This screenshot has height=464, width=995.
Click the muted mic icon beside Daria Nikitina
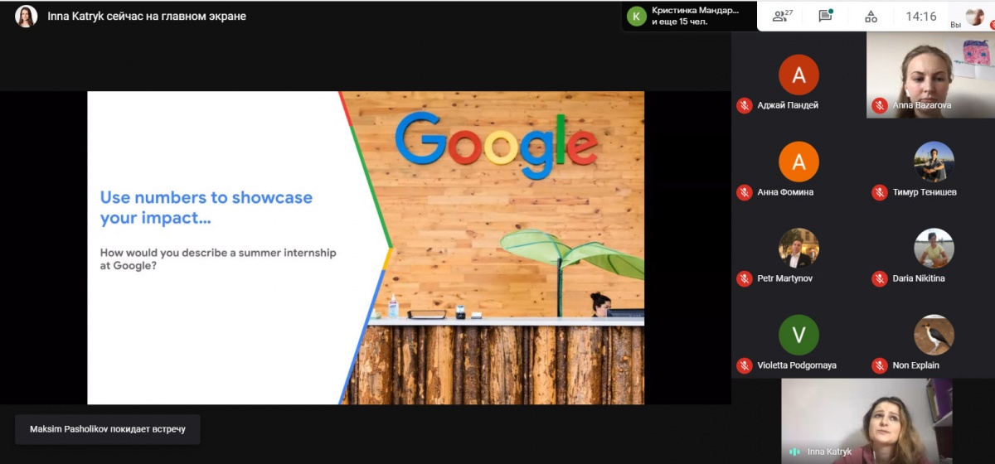880,278
